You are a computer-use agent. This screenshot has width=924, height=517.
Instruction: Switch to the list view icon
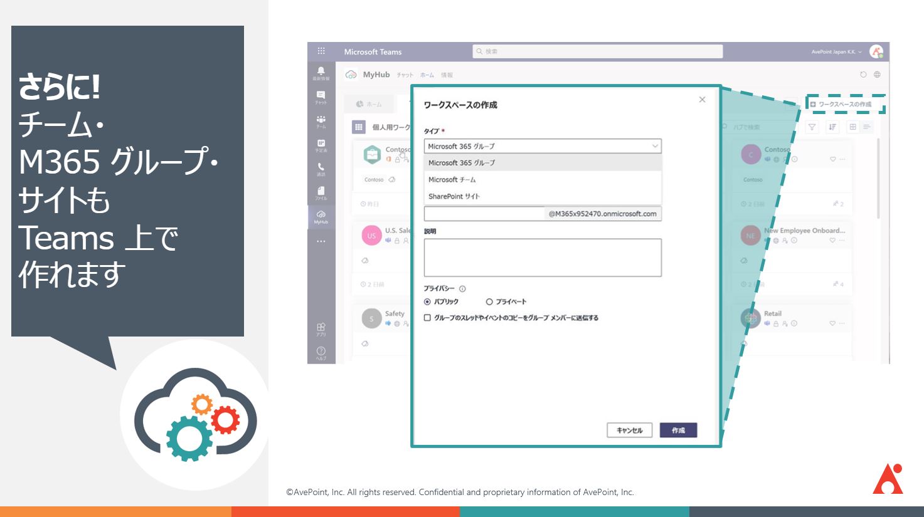pyautogui.click(x=866, y=127)
